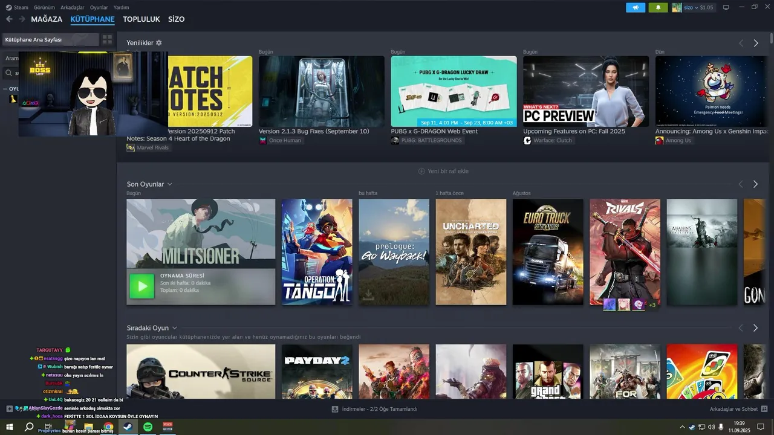
Task: Click the Warface: Clutch game icon
Action: (527, 140)
